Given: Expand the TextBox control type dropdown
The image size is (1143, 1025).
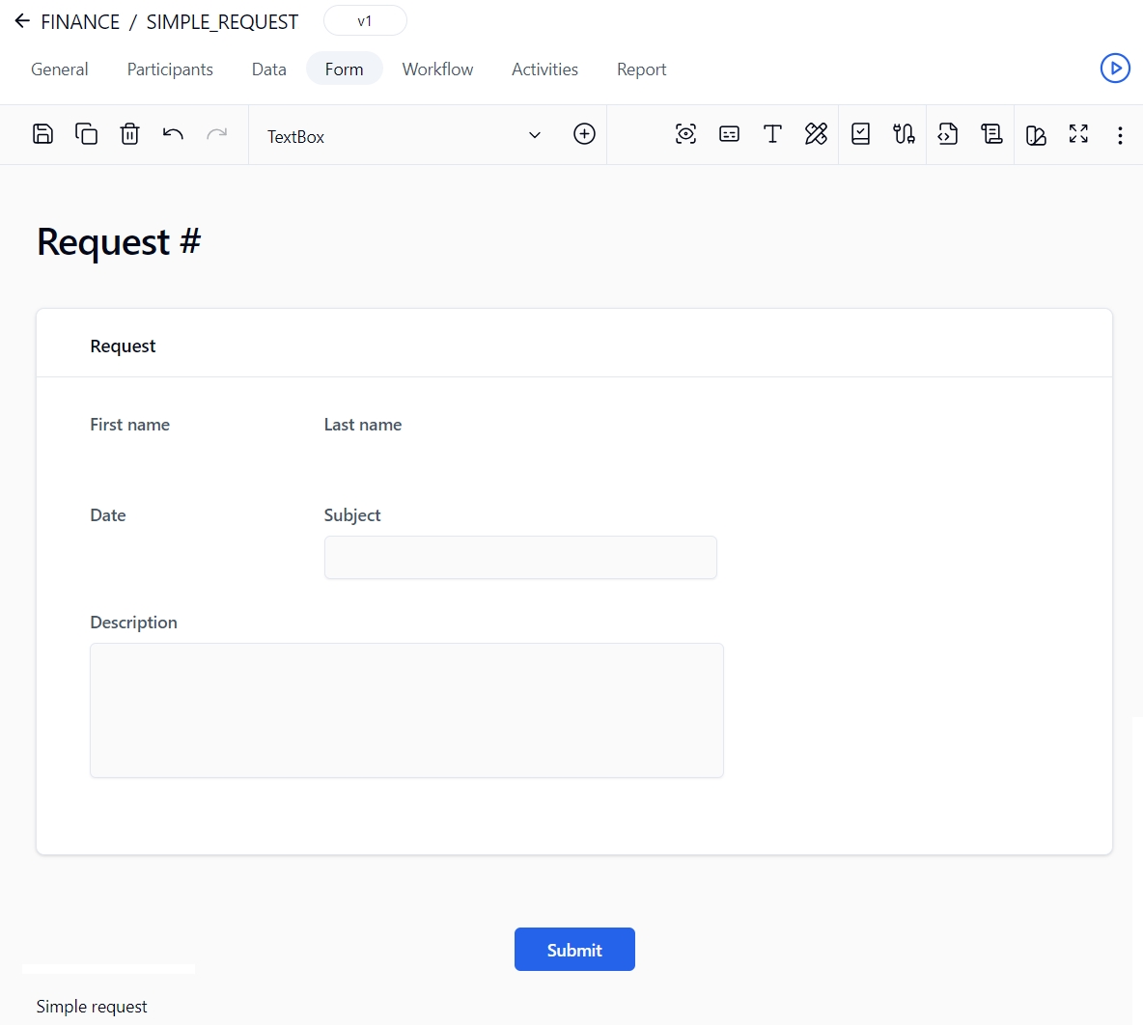Looking at the screenshot, I should (x=535, y=135).
